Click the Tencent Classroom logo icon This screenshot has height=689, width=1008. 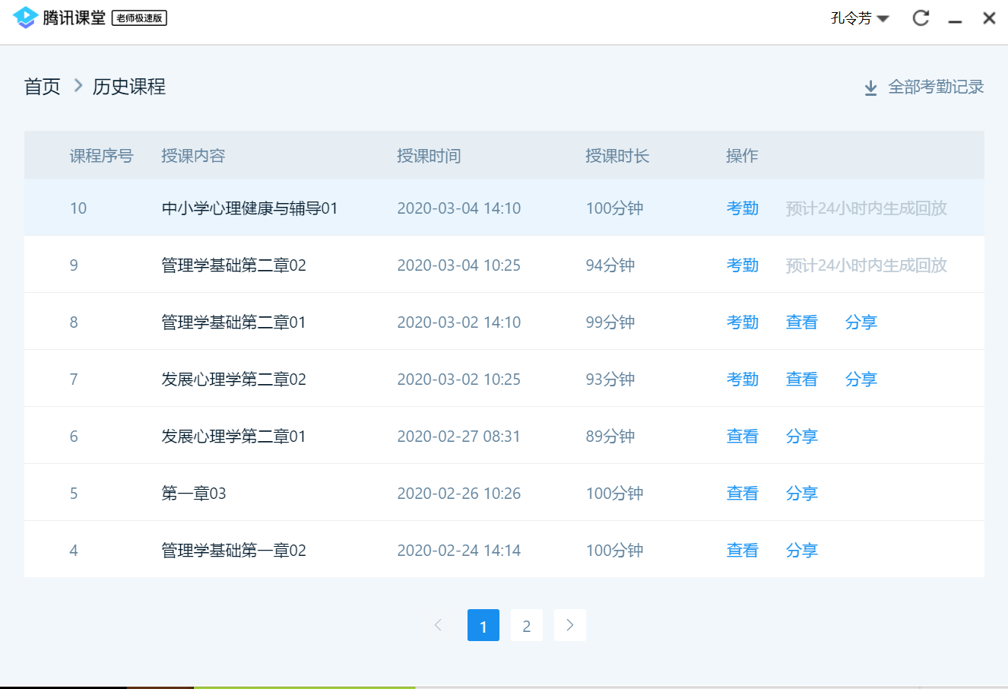25,17
